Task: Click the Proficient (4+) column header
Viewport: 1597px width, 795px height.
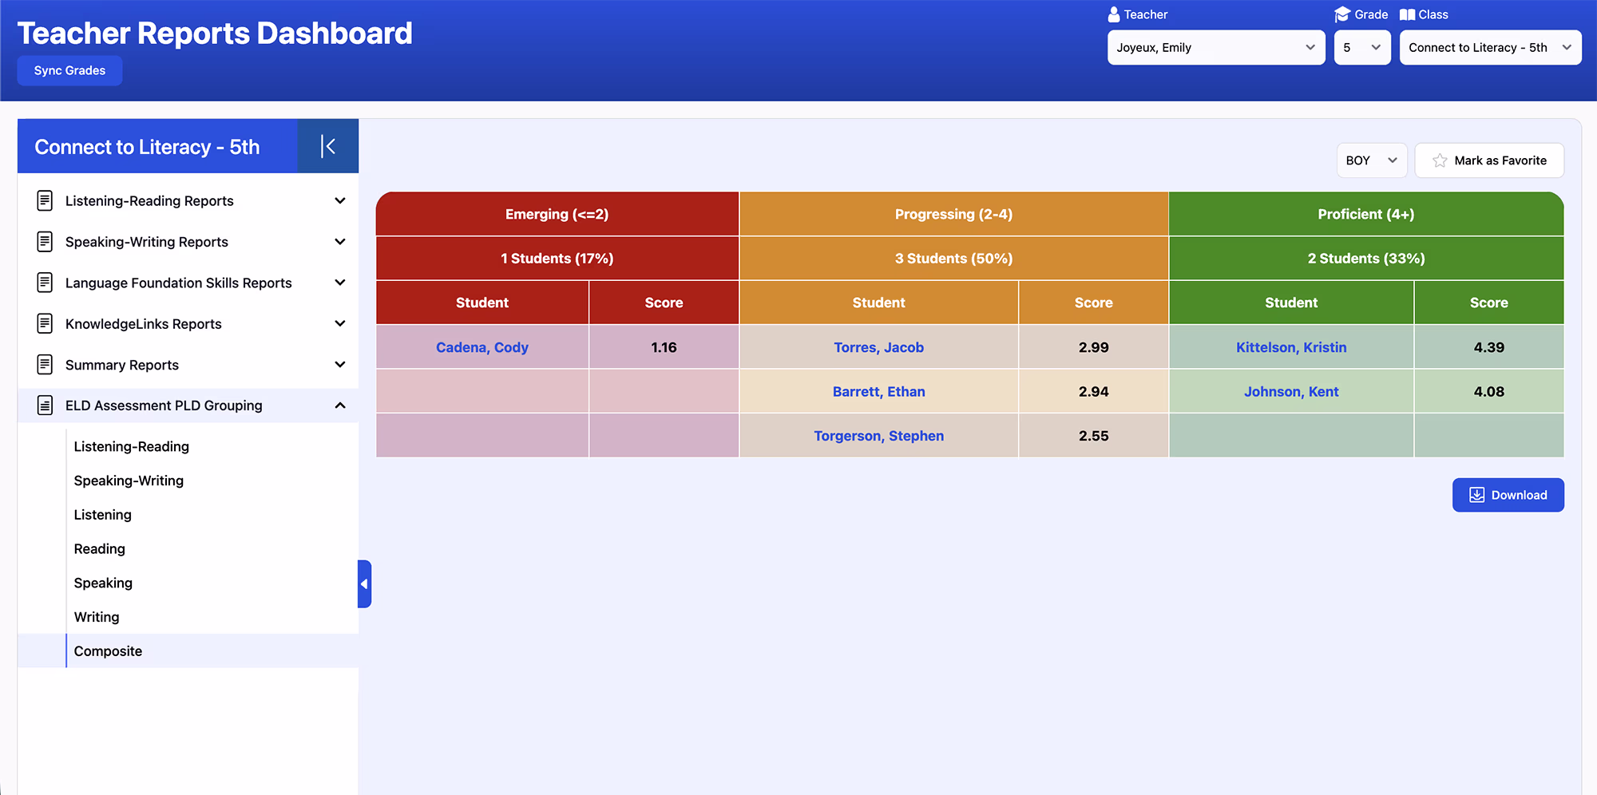Action: pos(1366,214)
